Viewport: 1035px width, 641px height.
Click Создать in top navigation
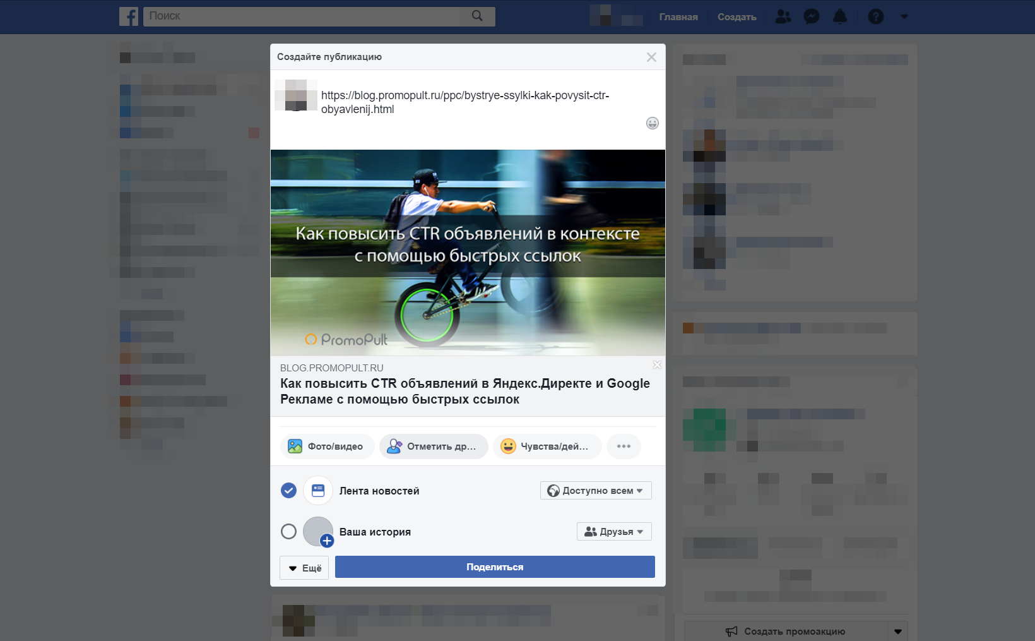pyautogui.click(x=736, y=17)
